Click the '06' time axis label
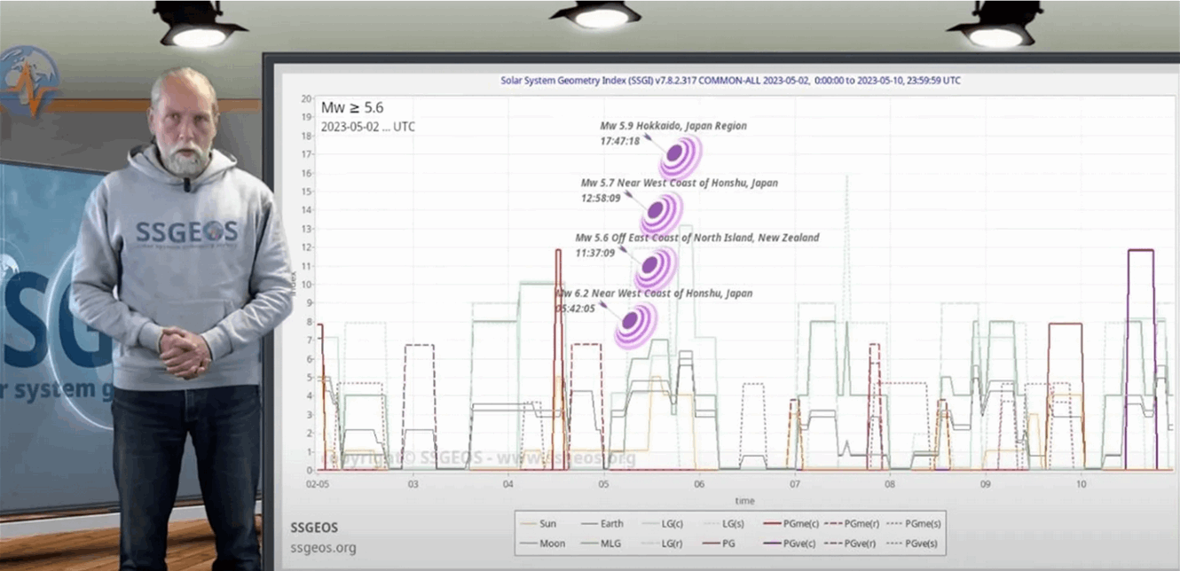This screenshot has height=571, width=1180. coord(699,485)
